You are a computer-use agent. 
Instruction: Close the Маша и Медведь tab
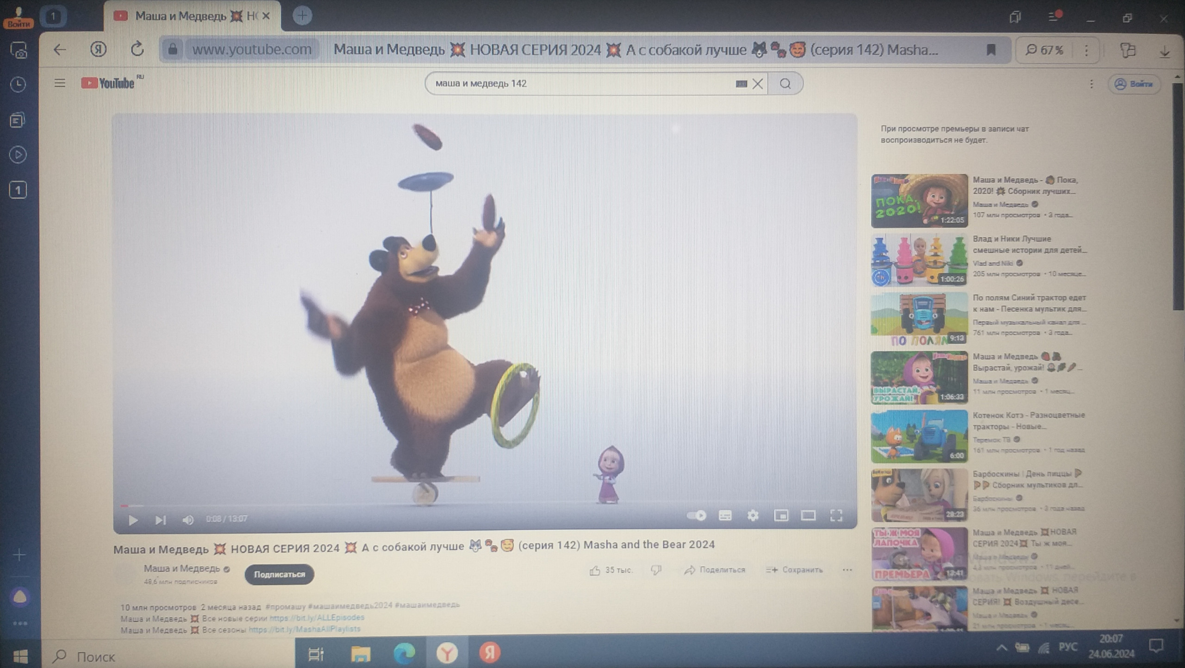point(266,16)
